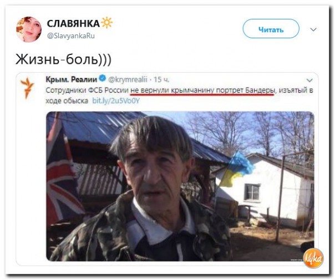Click the 15 ч. timestamp

coord(161,79)
